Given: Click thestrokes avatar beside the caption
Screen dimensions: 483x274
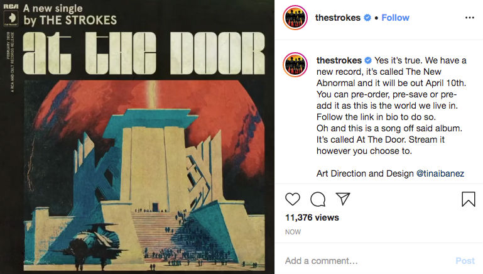Looking at the screenshot, I should pyautogui.click(x=296, y=66).
